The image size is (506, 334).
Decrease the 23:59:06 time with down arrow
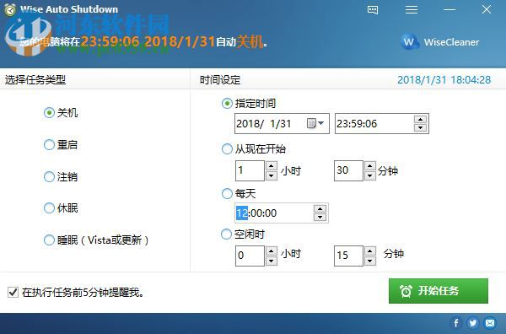(420, 128)
